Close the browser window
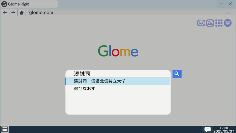 [230, 4]
